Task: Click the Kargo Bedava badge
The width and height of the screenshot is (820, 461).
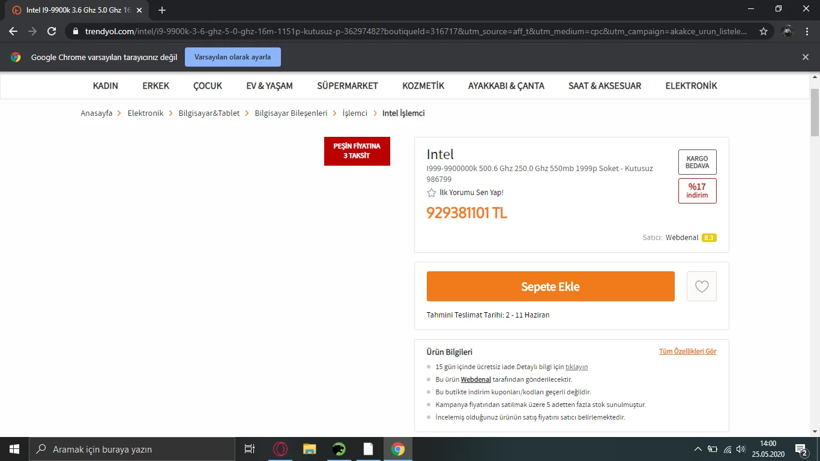Action: point(697,162)
